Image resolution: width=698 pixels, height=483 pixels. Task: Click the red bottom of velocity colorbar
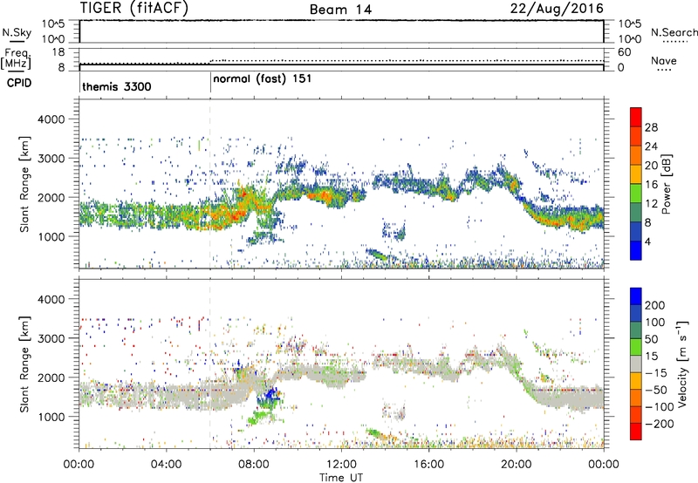636,432
